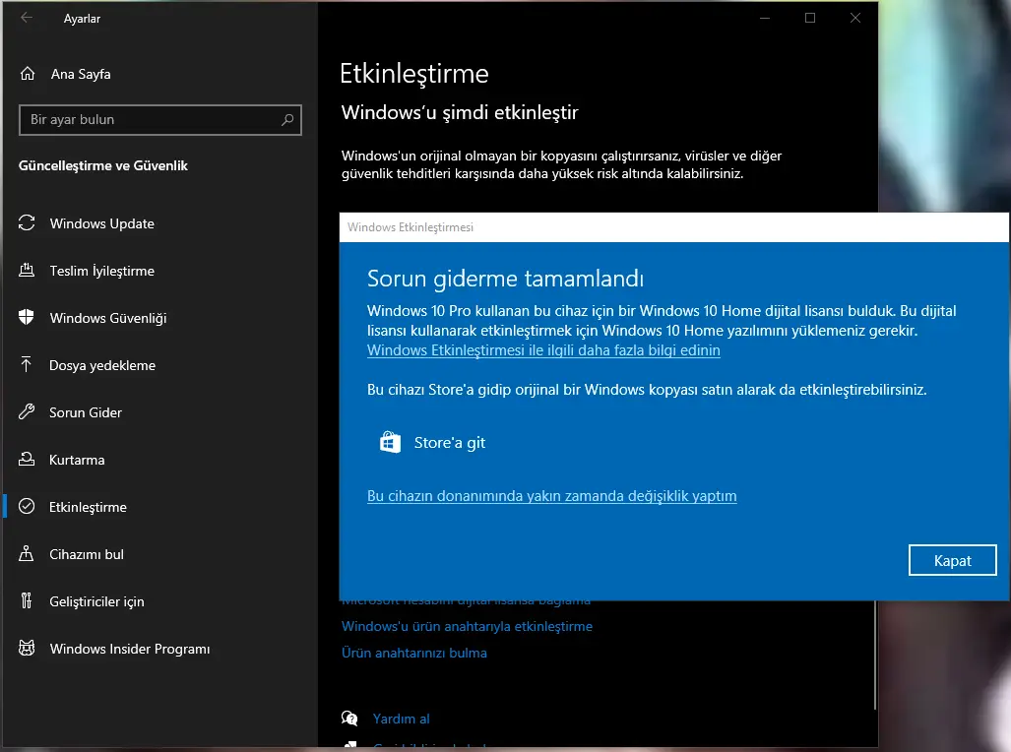The image size is (1011, 752).
Task: Click Cihazımı bul person icon
Action: (x=27, y=553)
